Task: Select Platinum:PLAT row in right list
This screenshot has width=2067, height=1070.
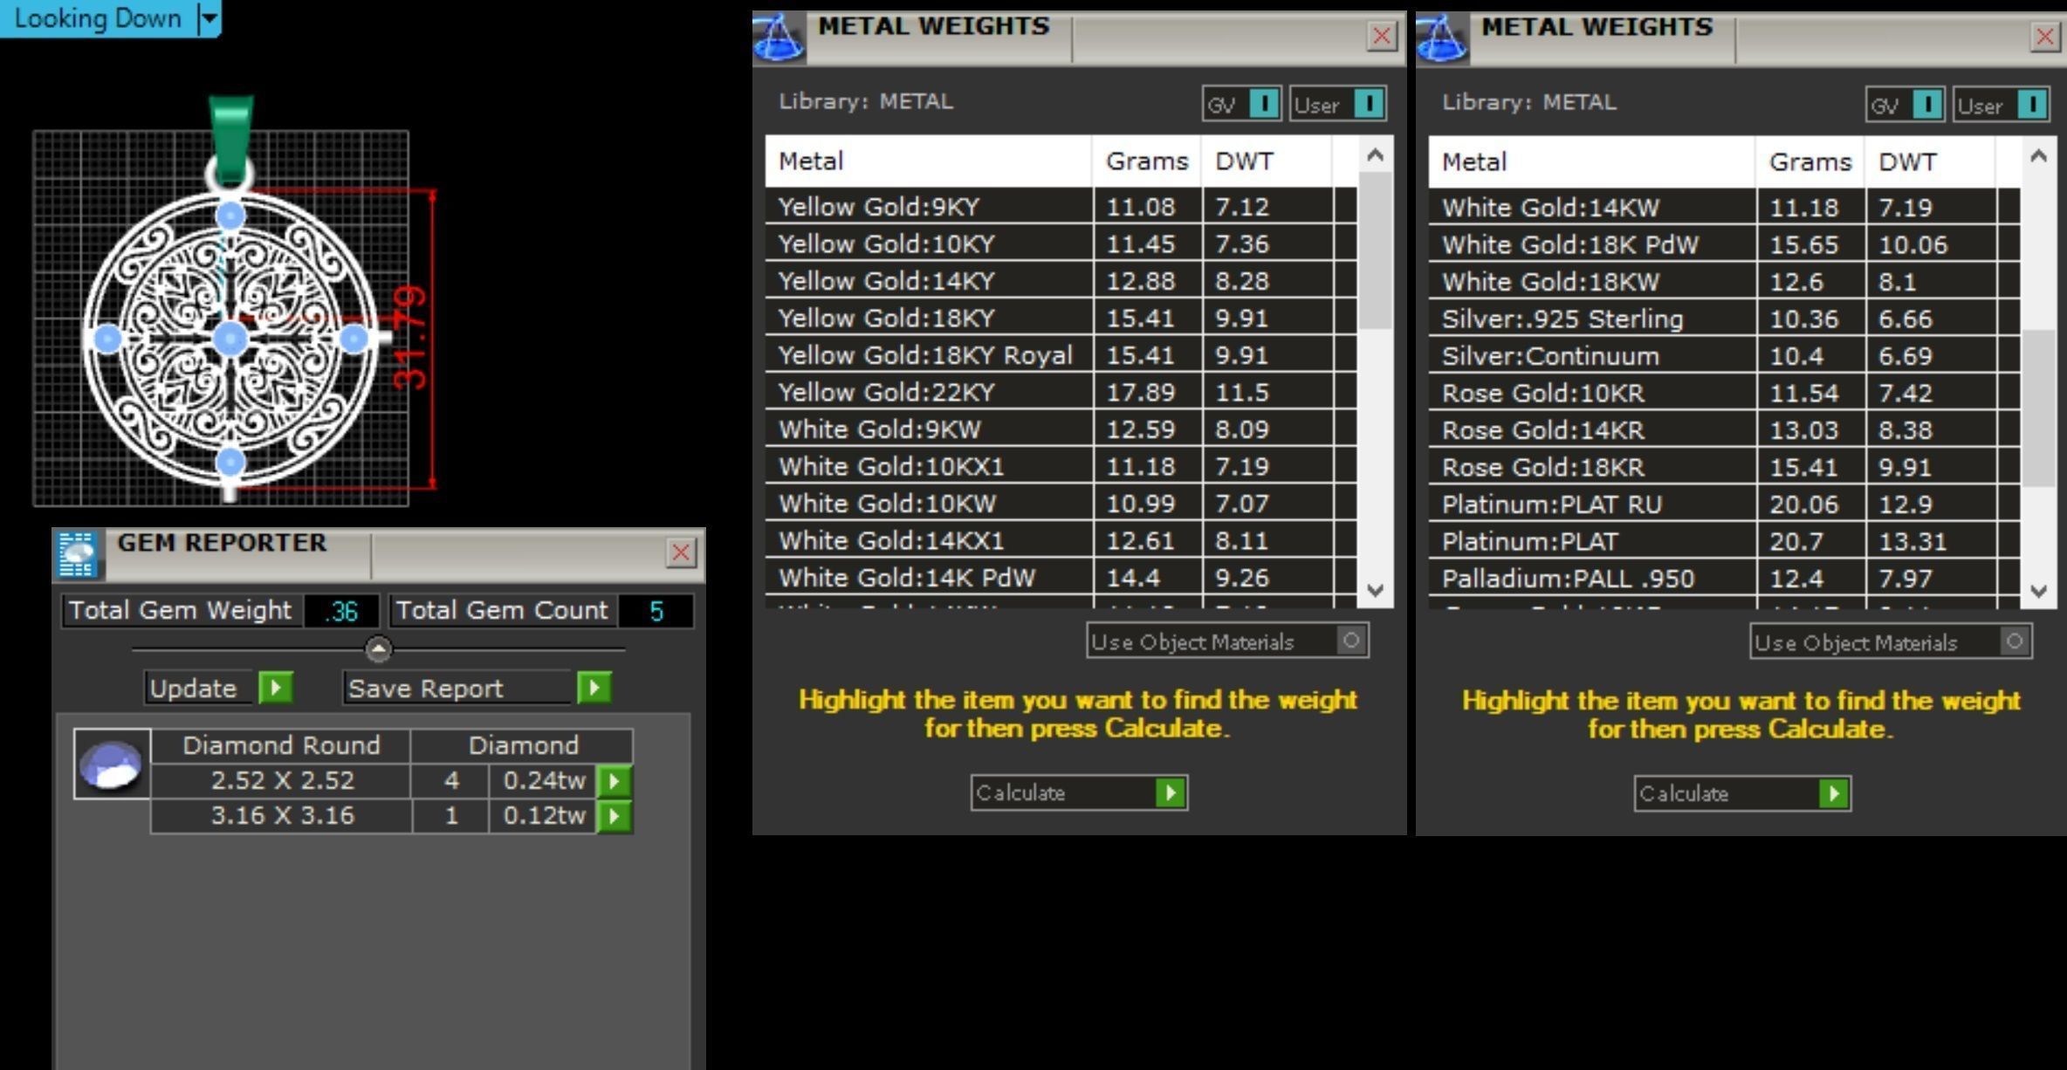Action: coord(1529,541)
